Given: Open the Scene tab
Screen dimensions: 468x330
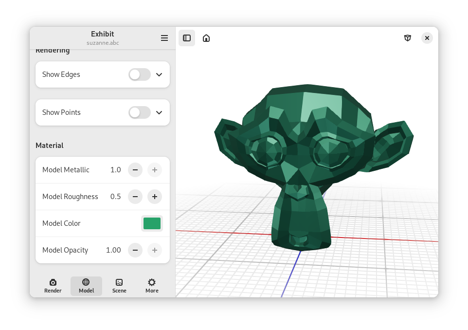Looking at the screenshot, I should (119, 286).
